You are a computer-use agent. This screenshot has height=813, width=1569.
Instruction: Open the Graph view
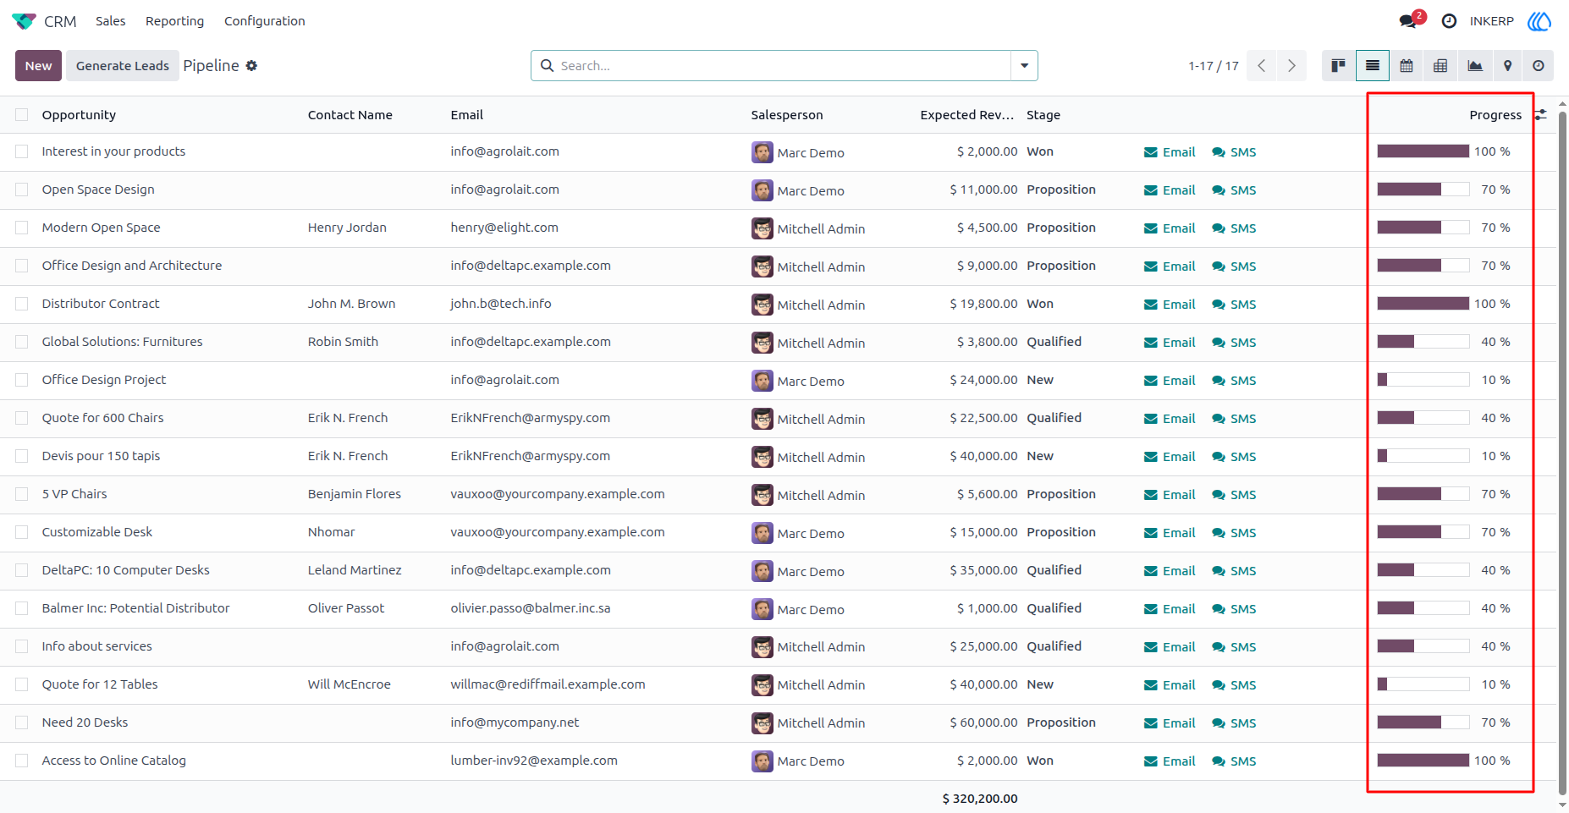(1475, 66)
